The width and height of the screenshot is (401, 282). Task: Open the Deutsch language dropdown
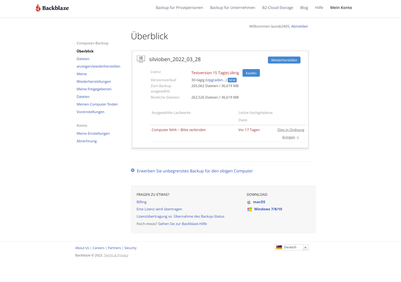[x=291, y=247]
